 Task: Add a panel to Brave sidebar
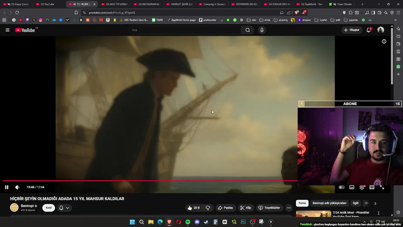click(398, 74)
